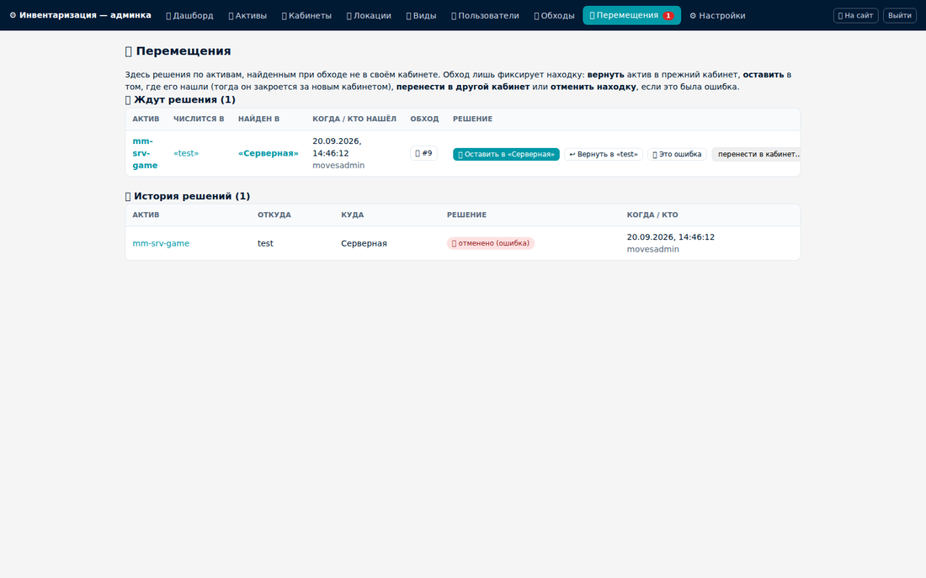This screenshot has height=578, width=926.
Task: Click Вернуть в «test» button
Action: tap(604, 154)
